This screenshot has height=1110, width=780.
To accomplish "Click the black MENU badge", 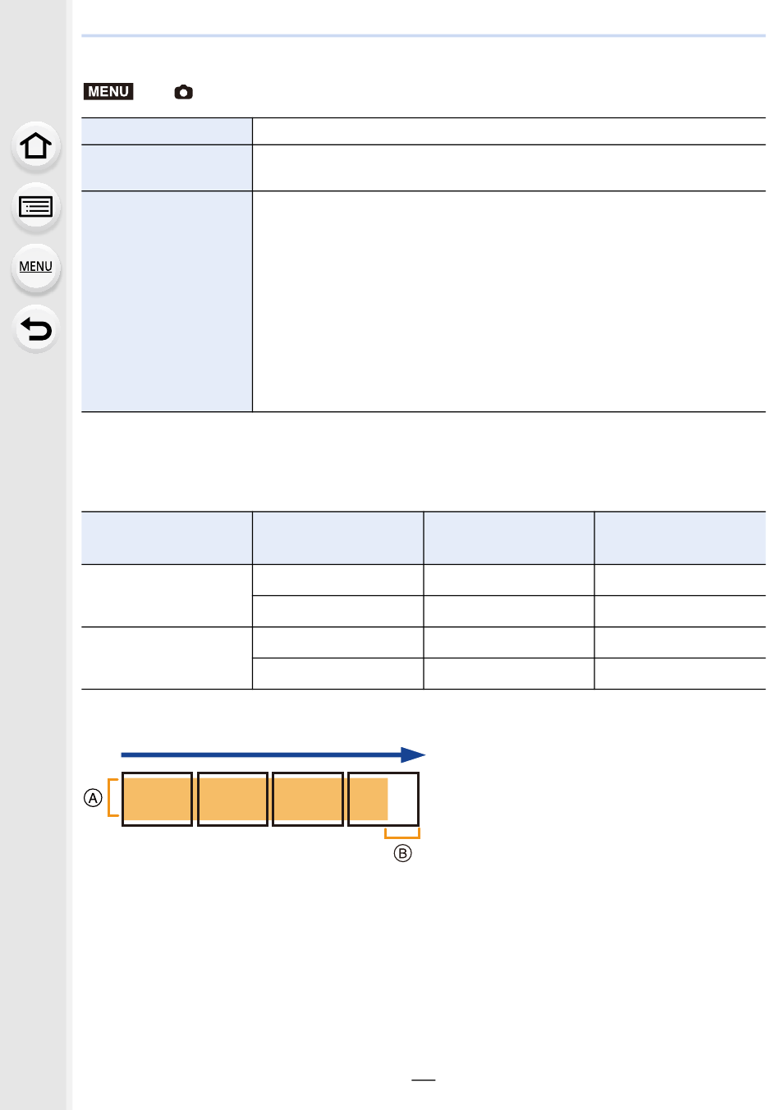I will pos(108,91).
